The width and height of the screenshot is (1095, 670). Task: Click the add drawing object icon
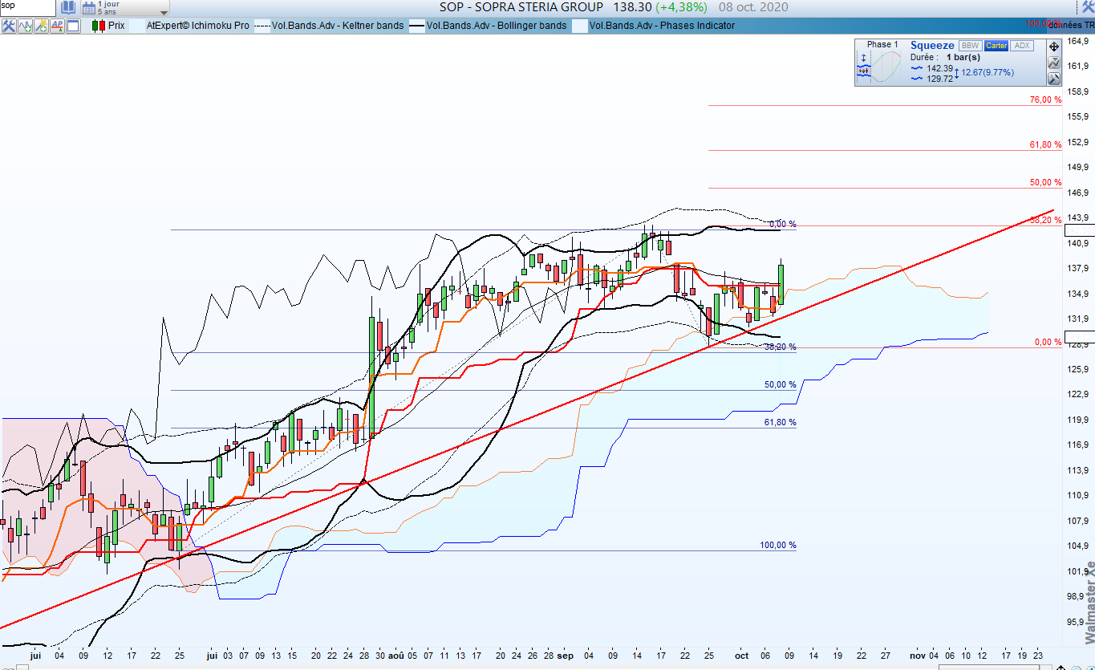41,26
